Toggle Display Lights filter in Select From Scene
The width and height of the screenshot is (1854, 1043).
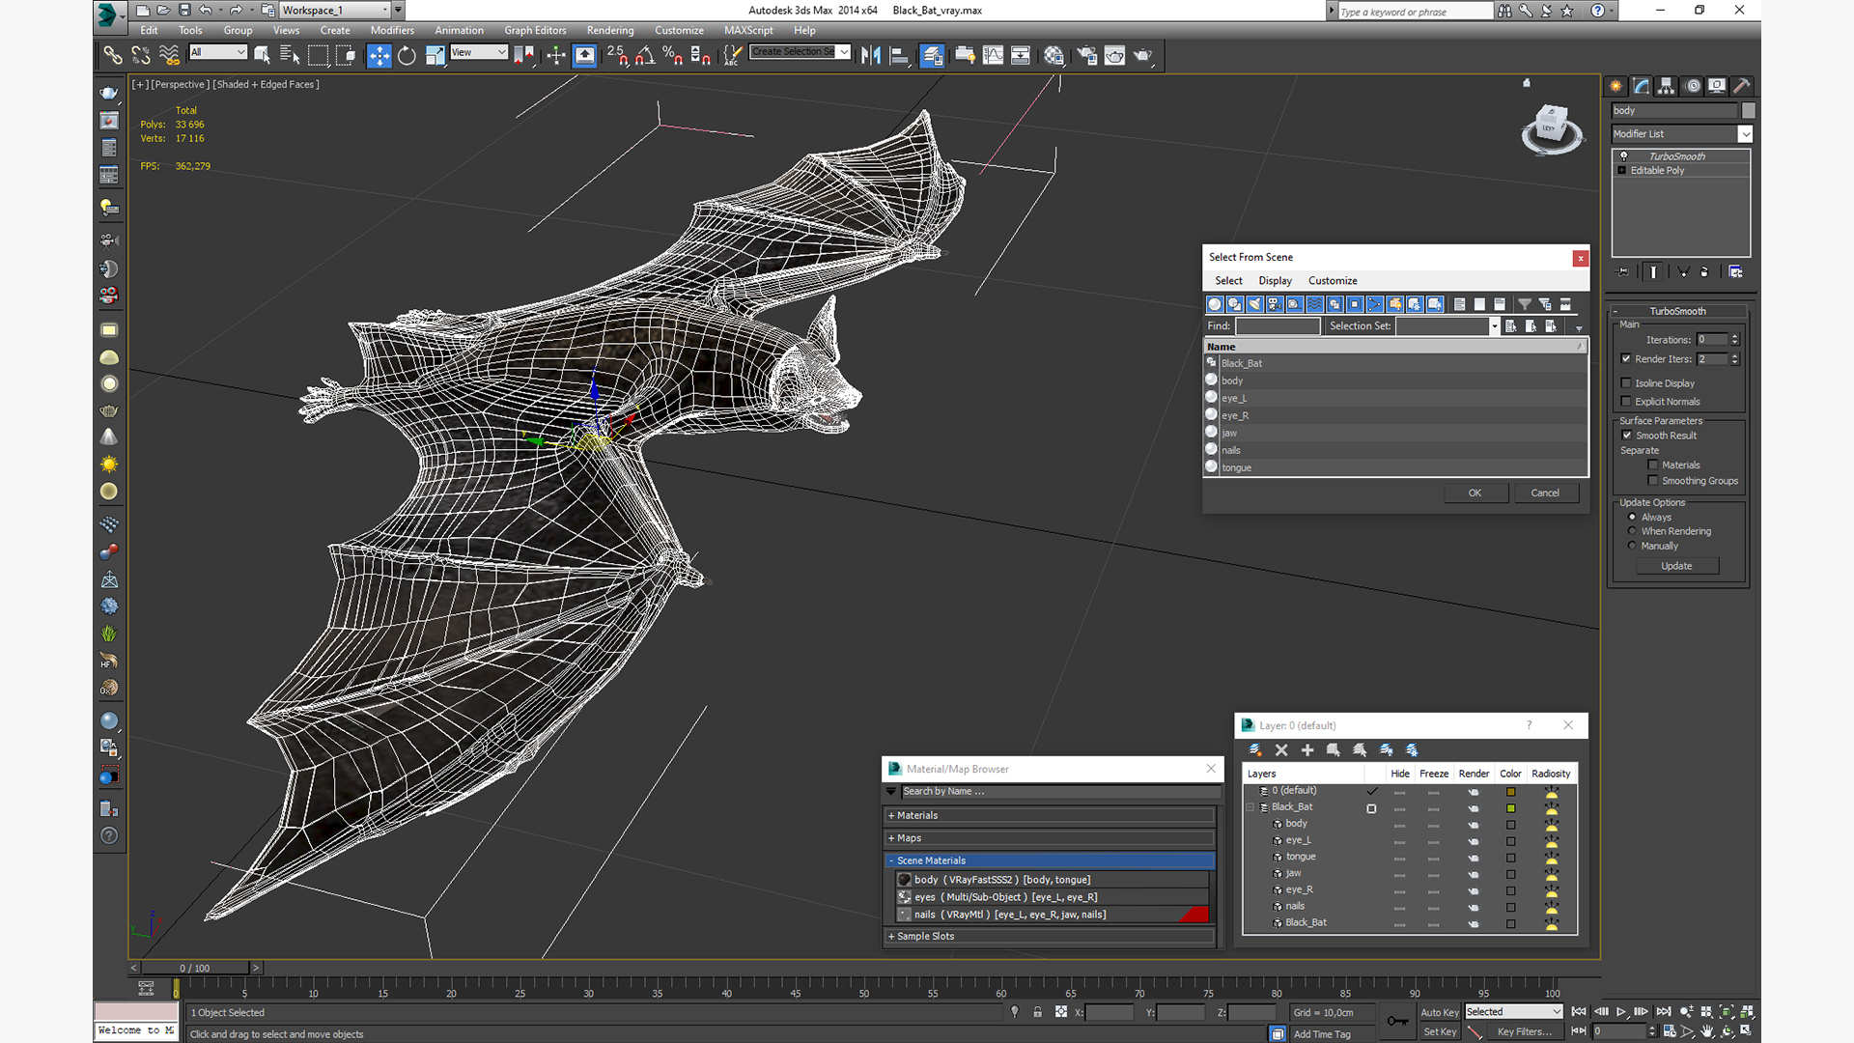pos(1255,304)
